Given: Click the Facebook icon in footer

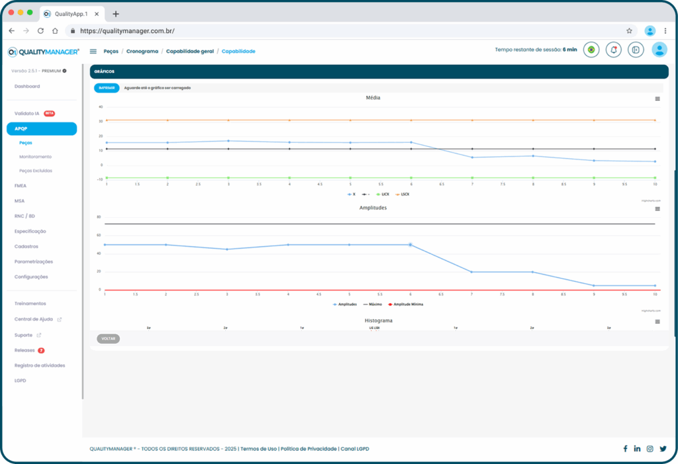Looking at the screenshot, I should 625,449.
